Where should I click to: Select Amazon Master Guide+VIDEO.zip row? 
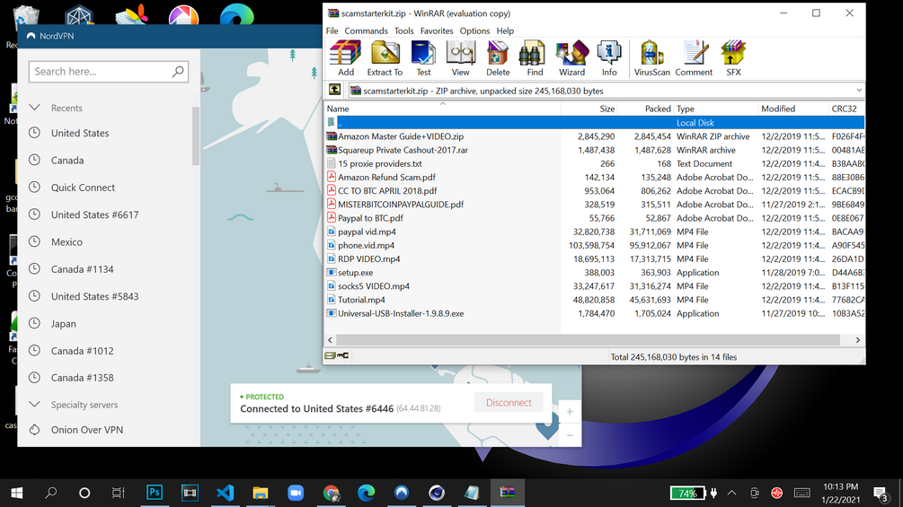(x=594, y=136)
